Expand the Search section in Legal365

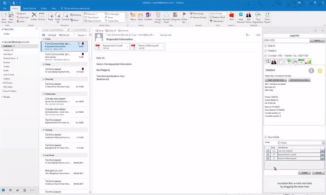point(266,46)
